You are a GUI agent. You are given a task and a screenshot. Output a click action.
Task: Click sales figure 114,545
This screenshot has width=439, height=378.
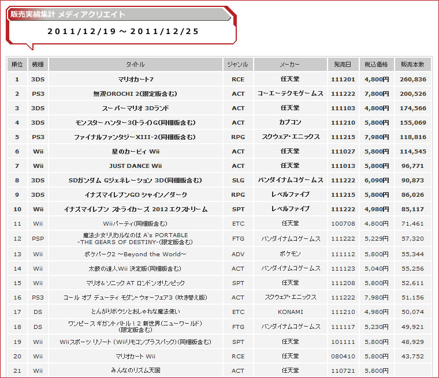tap(413, 152)
